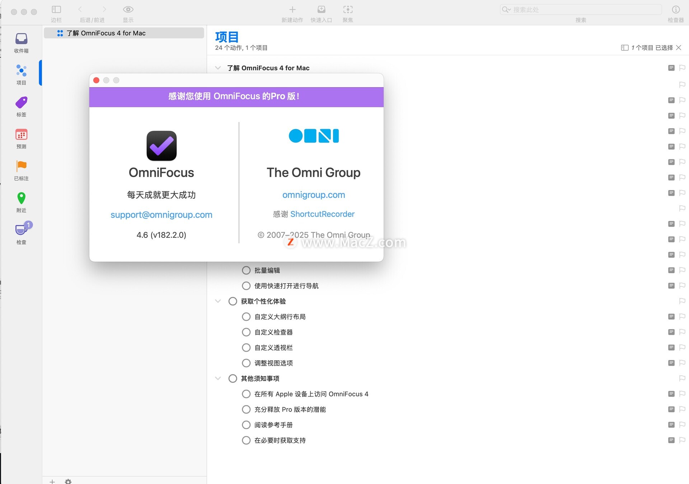
Task: Mark 充分释放 Pro 版本的潜能 complete
Action: click(246, 409)
